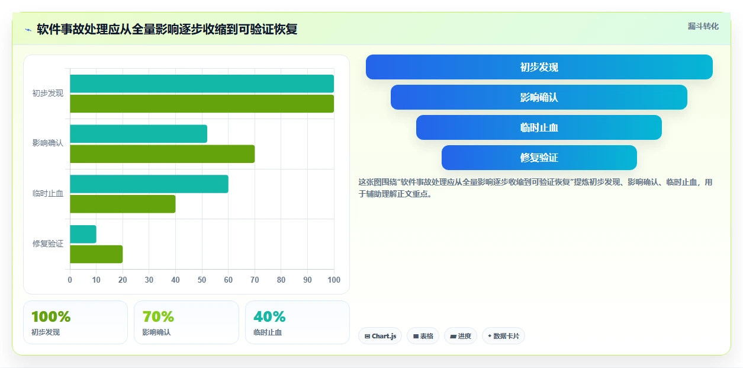Select the 临时止血 funnel stage
The height and width of the screenshot is (368, 743).
539,127
